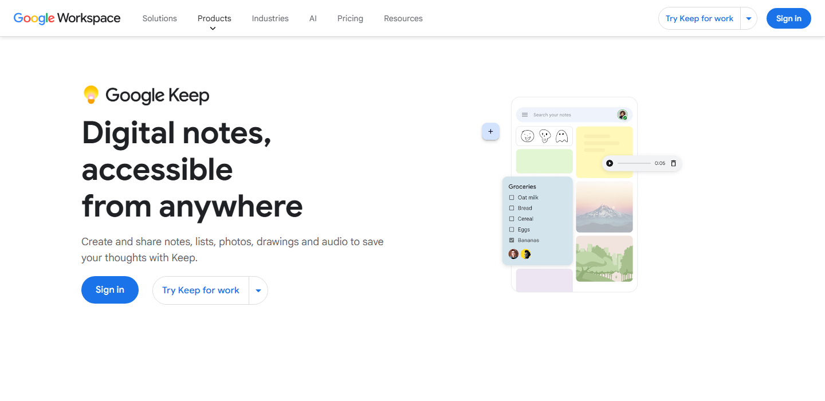
Task: Click the green park illustration thumbnail
Action: point(604,259)
